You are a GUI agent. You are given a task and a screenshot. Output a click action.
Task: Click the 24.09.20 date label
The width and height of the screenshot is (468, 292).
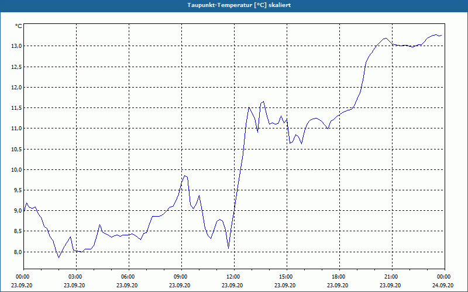click(443, 285)
